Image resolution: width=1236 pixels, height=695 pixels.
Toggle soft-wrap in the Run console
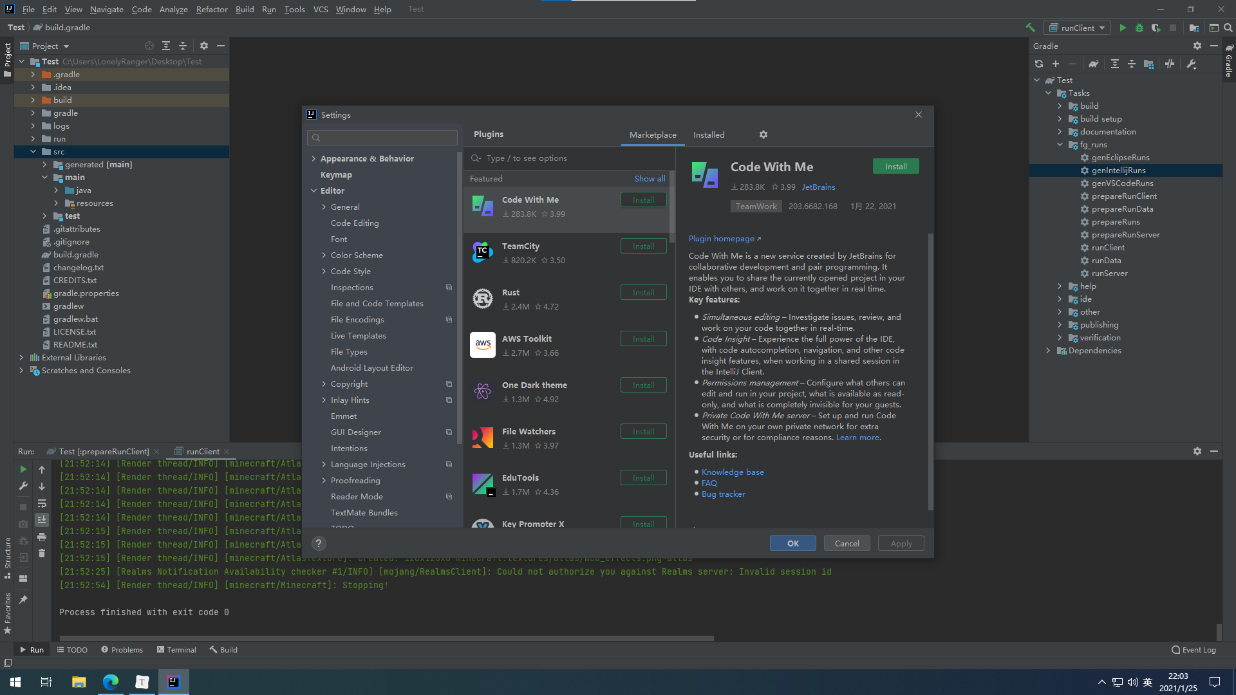click(x=42, y=503)
